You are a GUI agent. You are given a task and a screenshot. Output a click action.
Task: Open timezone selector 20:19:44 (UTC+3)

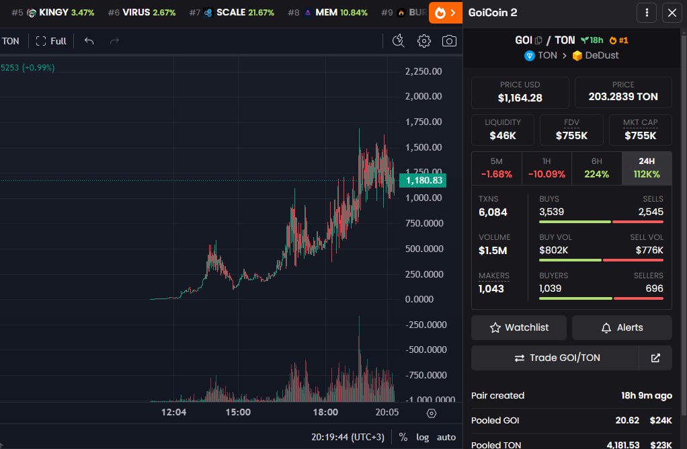pos(348,437)
